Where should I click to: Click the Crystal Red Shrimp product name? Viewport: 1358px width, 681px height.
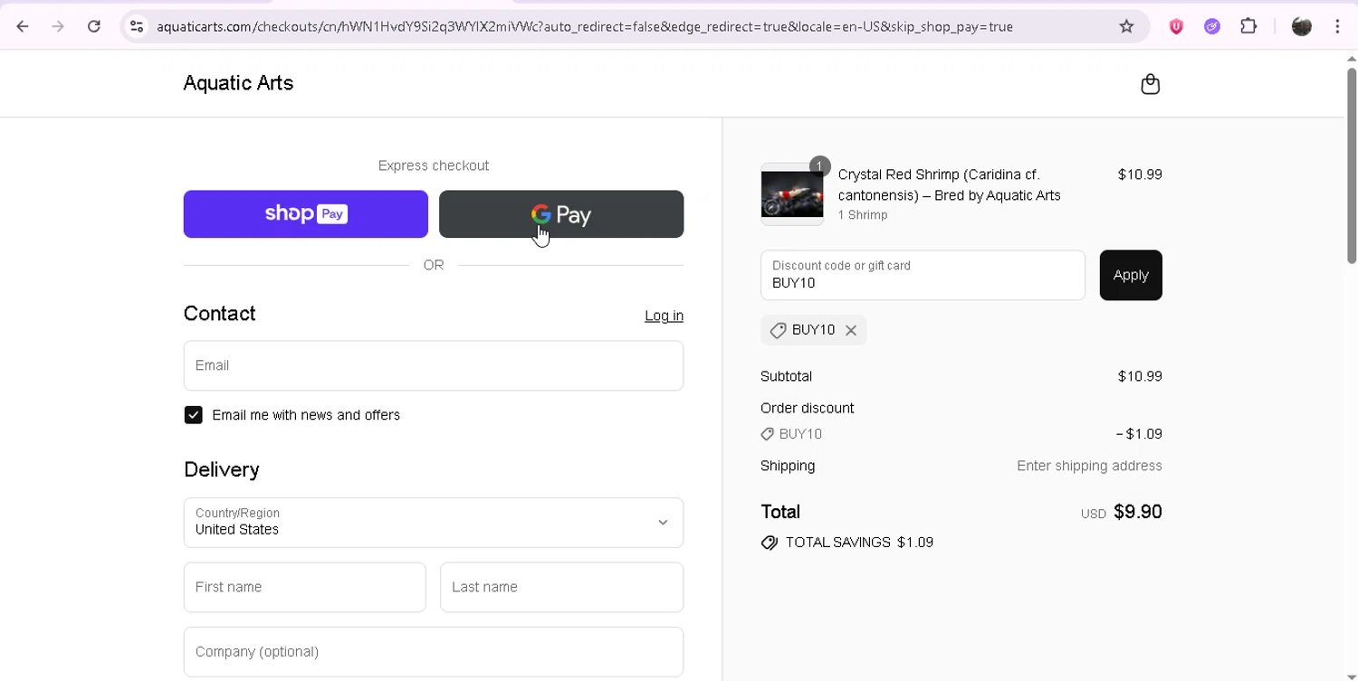point(949,184)
